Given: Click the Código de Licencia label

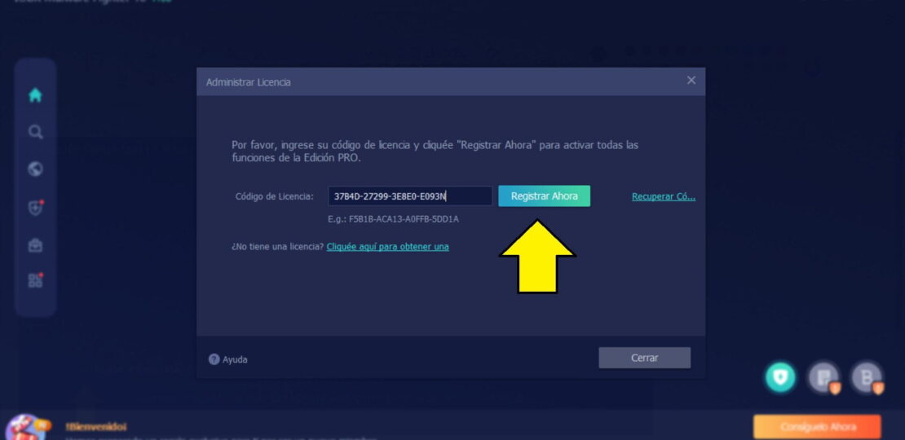Looking at the screenshot, I should 274,196.
